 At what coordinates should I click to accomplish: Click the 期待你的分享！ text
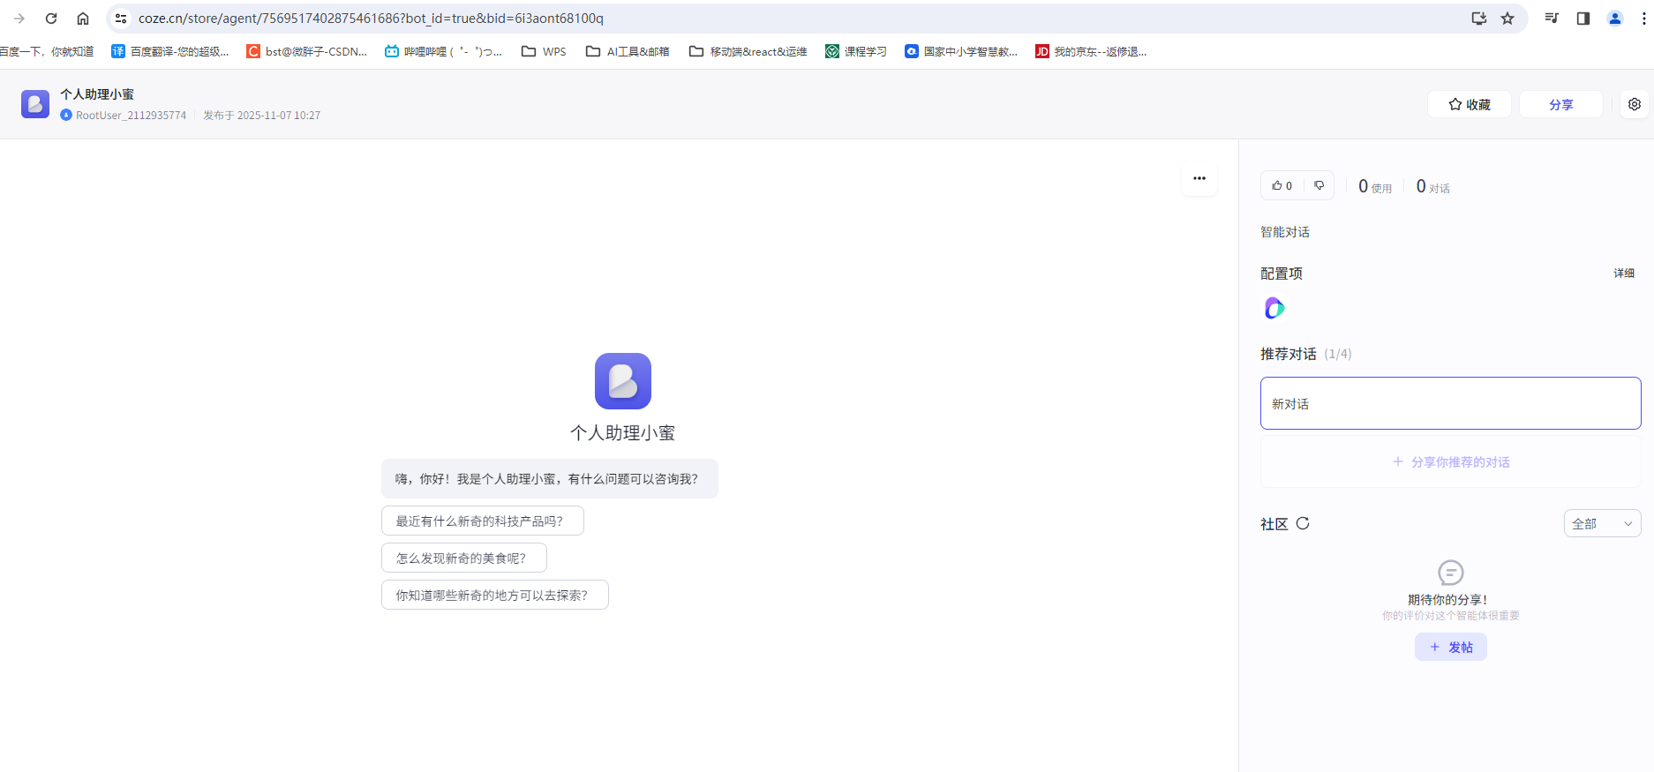tap(1450, 599)
